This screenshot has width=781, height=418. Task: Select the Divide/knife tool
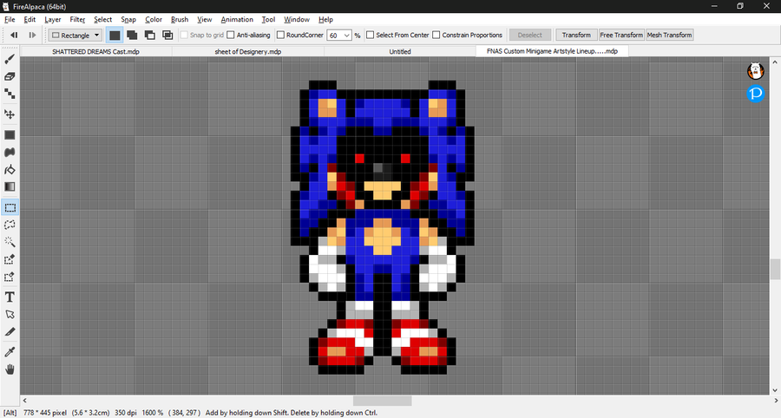10,331
